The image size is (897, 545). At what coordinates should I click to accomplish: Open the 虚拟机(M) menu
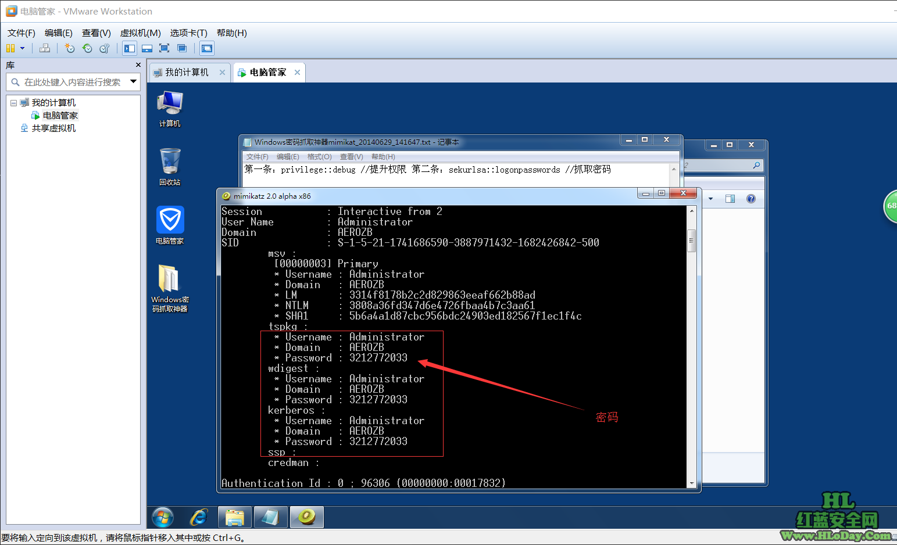tap(141, 33)
